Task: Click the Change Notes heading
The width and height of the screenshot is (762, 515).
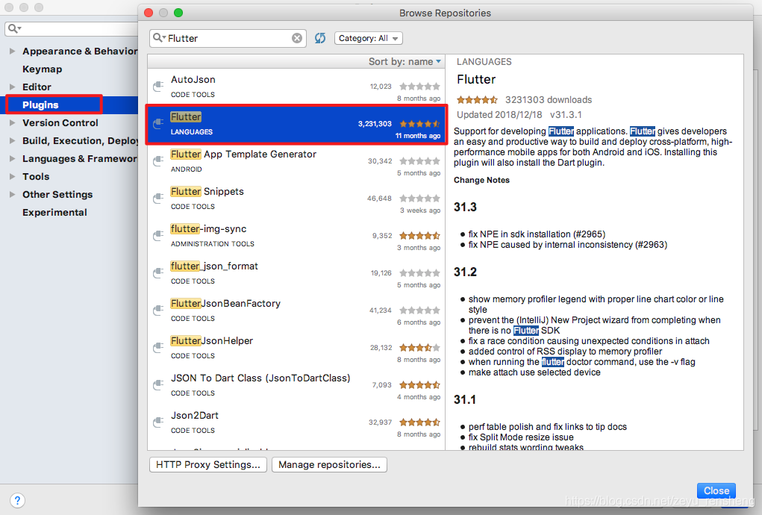Action: (481, 181)
